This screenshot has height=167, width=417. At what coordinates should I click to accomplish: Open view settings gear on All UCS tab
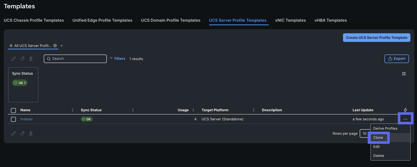(x=55, y=46)
